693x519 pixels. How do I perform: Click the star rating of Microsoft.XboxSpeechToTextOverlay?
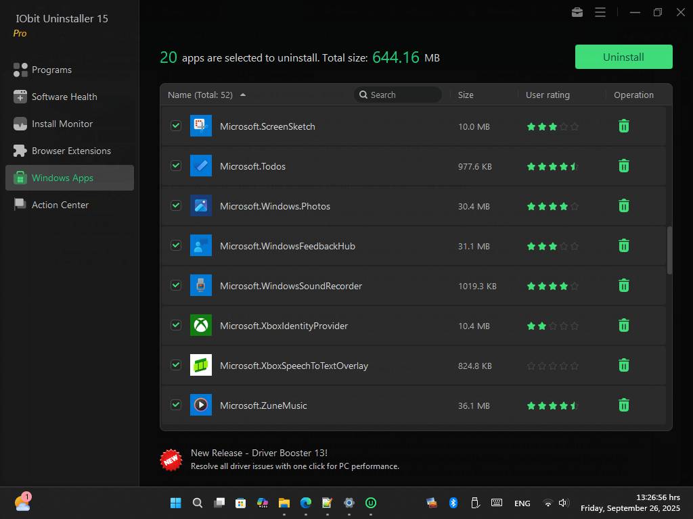click(552, 366)
